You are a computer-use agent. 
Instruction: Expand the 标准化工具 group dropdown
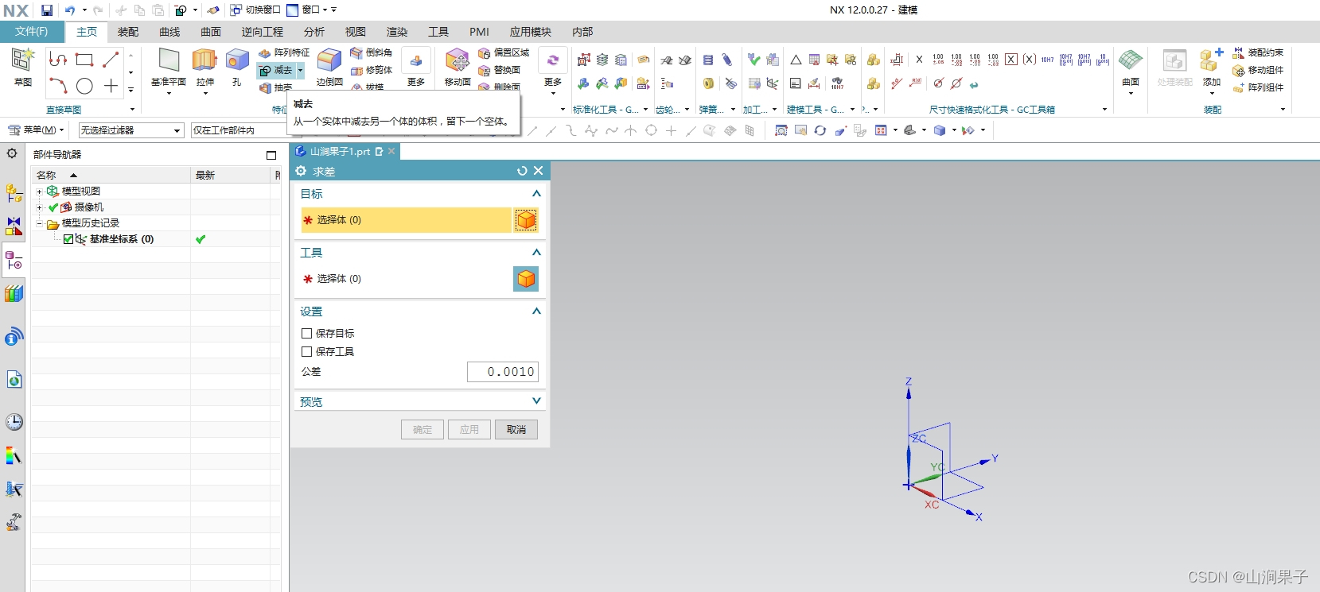point(645,110)
